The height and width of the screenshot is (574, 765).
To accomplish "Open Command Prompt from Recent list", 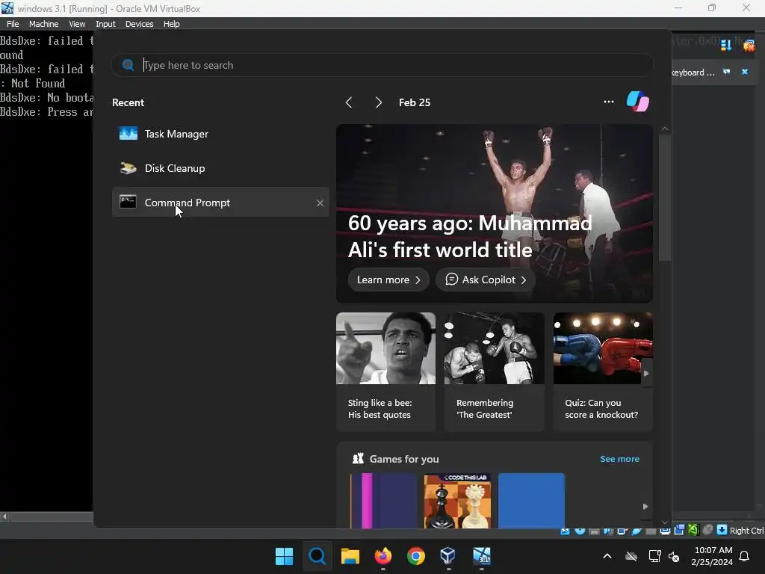I will 220,202.
